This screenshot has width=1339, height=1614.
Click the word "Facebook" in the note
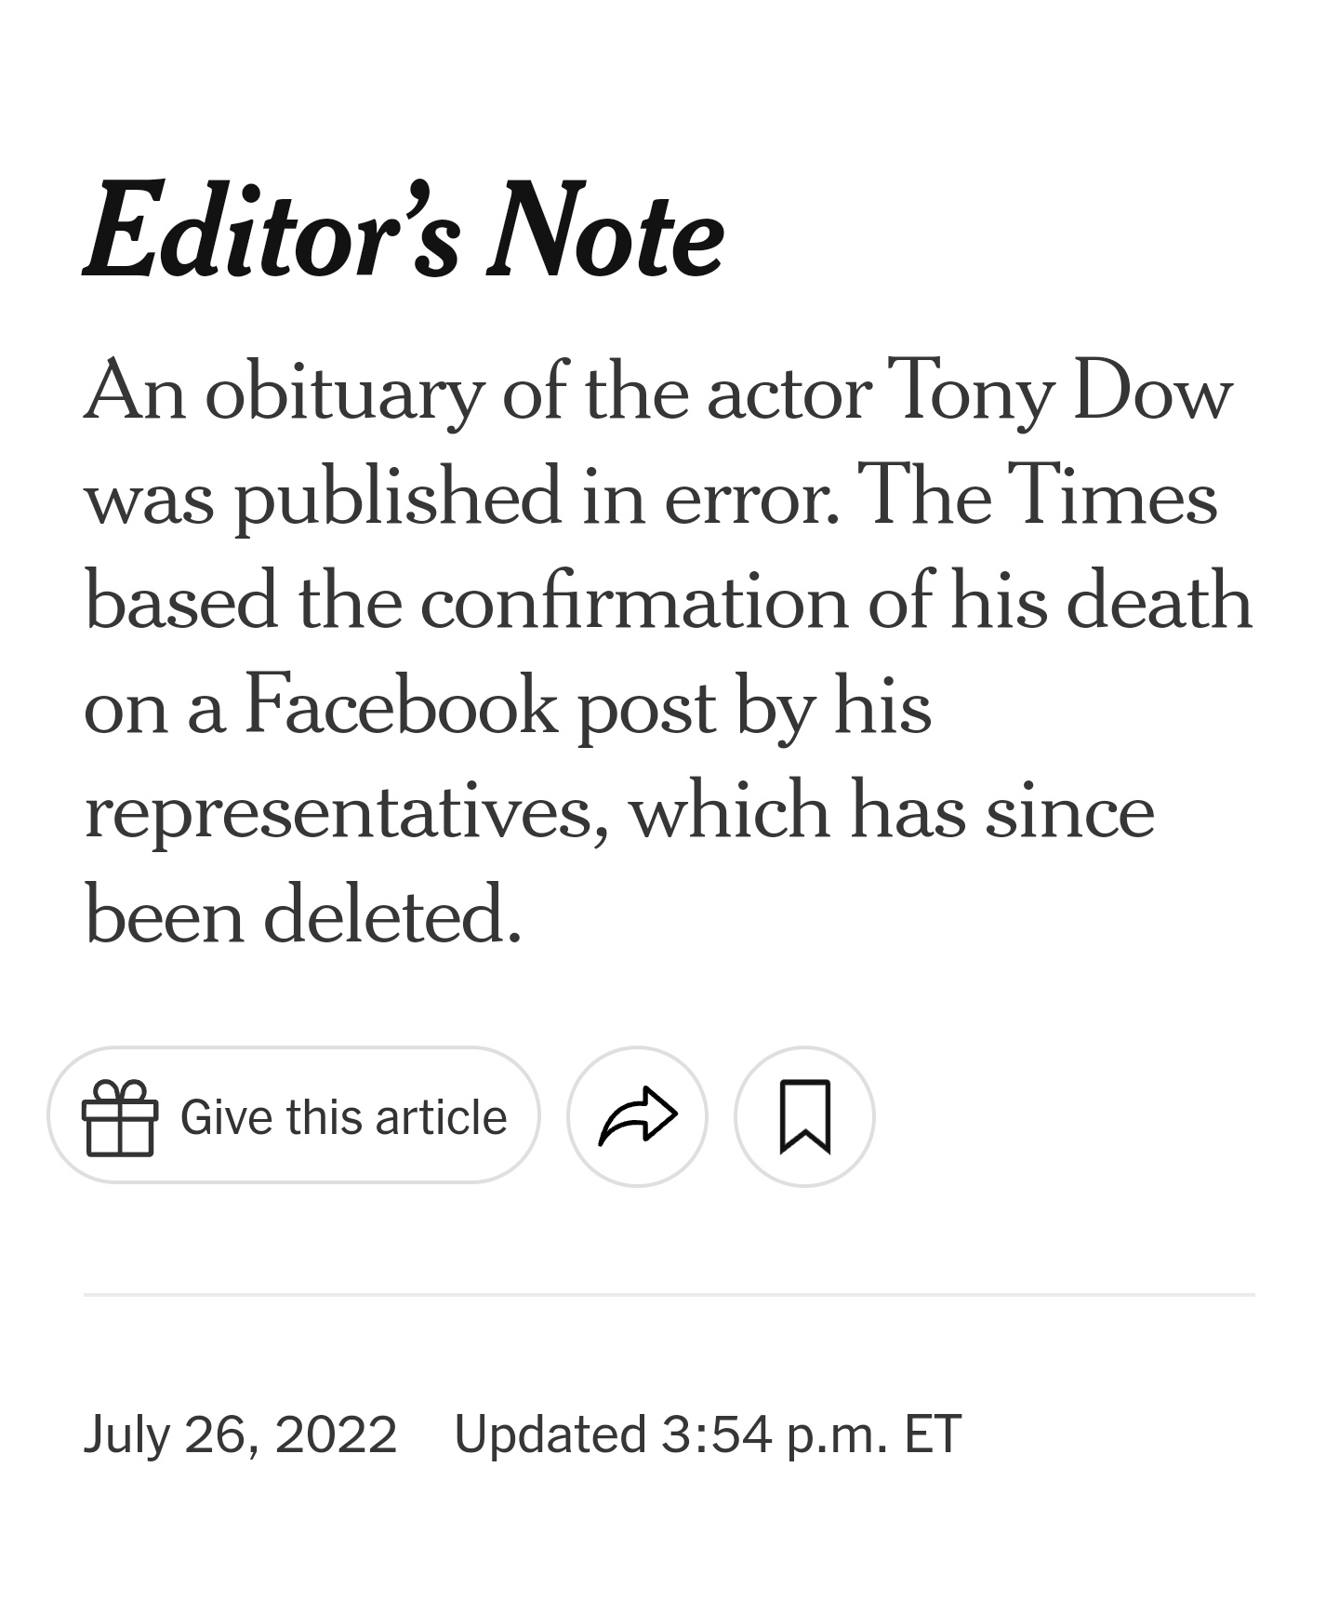[x=401, y=706]
